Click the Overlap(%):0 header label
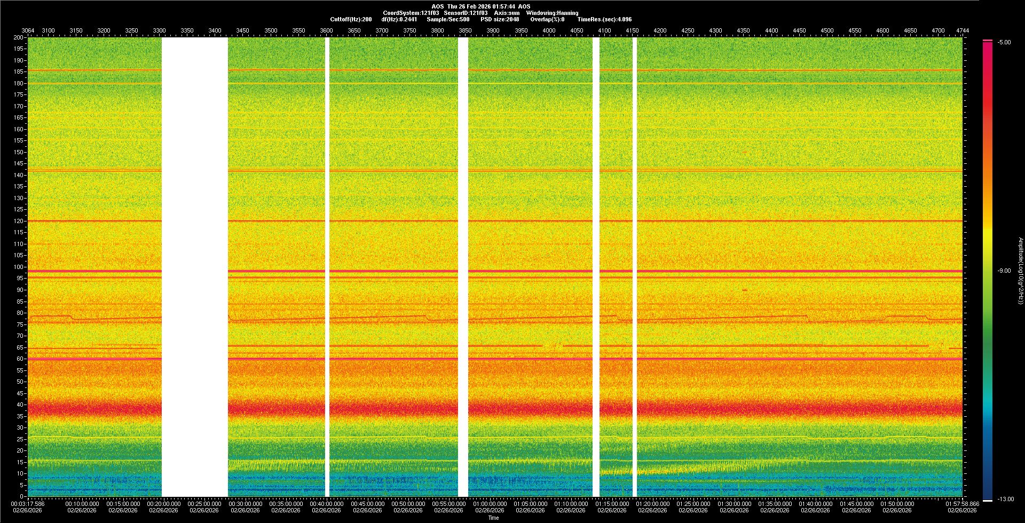 pyautogui.click(x=547, y=19)
